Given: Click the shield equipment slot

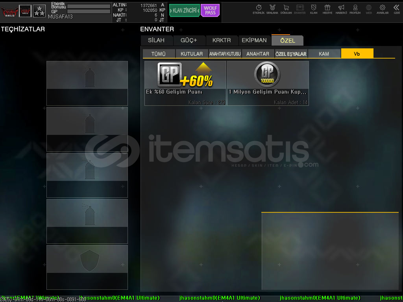Looking at the screenshot, I should 87,267.
